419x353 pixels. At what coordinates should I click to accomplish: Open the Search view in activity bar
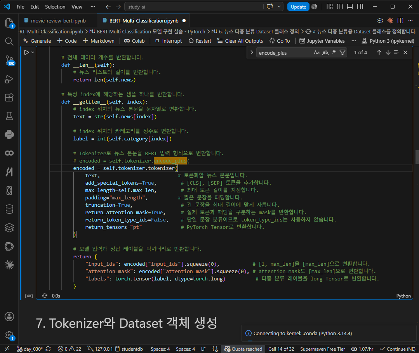(9, 42)
